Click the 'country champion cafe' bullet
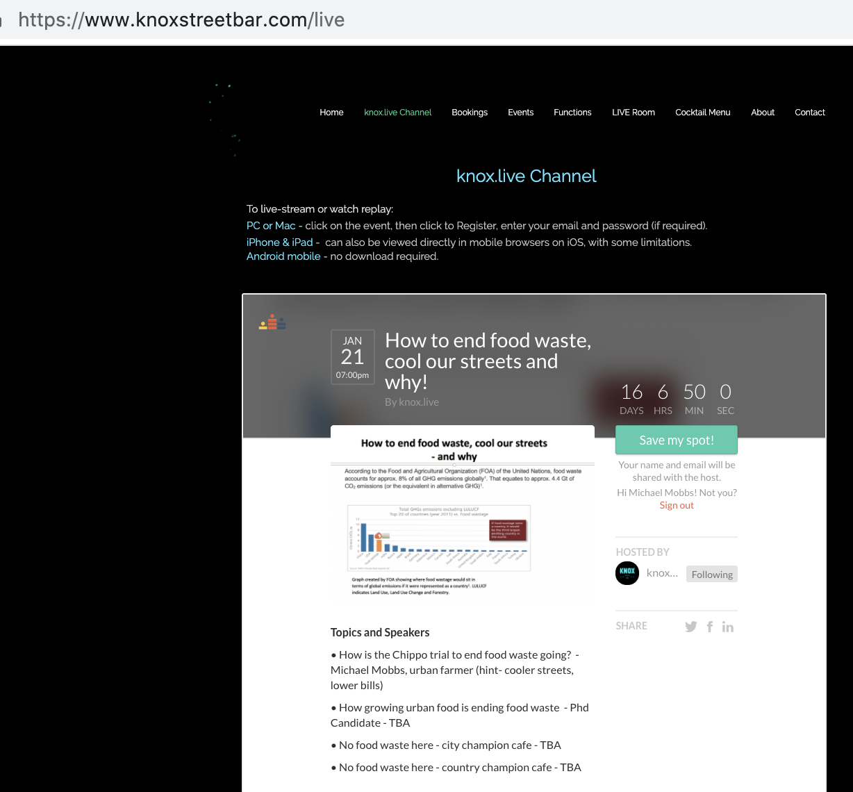This screenshot has height=792, width=853. tap(456, 767)
